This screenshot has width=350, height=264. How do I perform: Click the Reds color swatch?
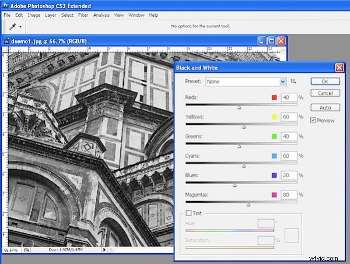click(x=273, y=97)
